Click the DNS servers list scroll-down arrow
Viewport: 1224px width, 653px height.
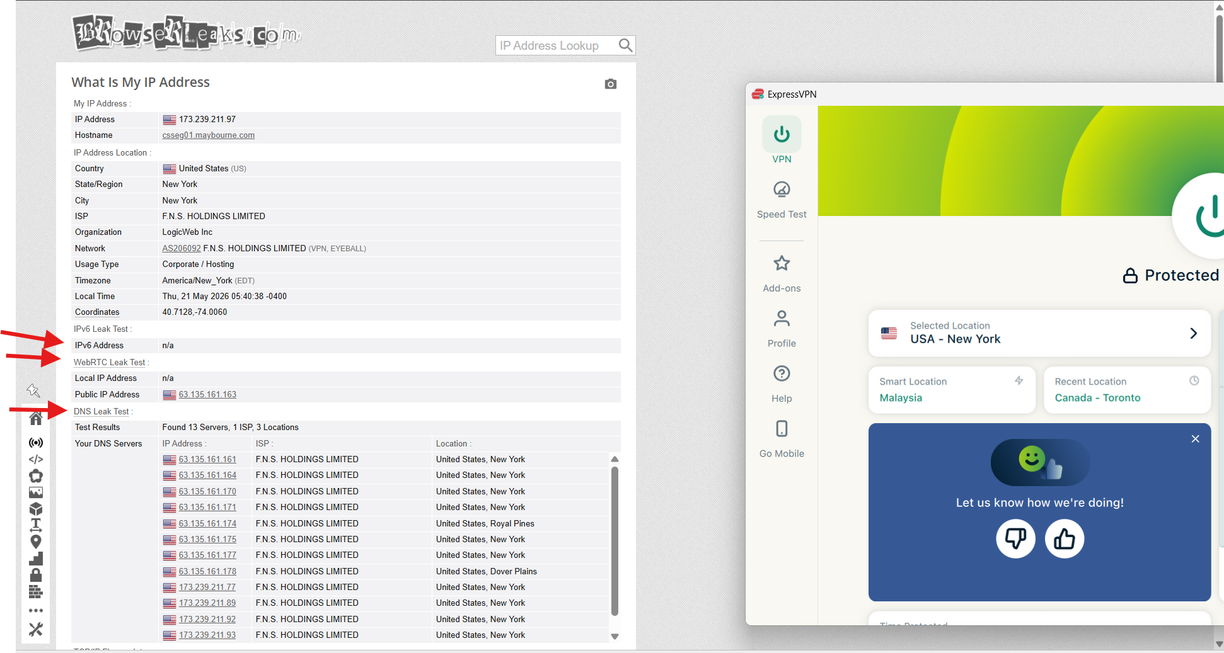[x=615, y=637]
